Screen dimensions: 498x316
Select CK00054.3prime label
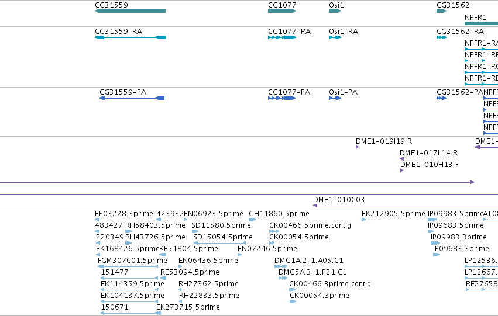pos(319,296)
